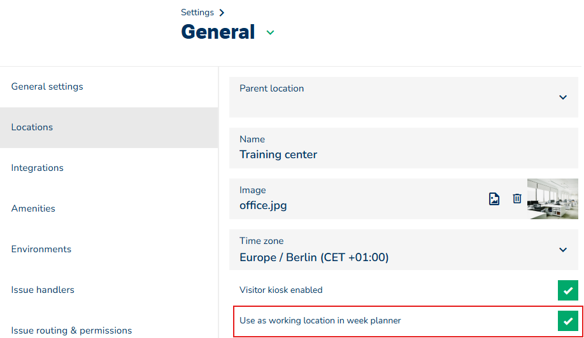The image size is (584, 338).
Task: Toggle Use as working location checkbox
Action: (x=567, y=320)
